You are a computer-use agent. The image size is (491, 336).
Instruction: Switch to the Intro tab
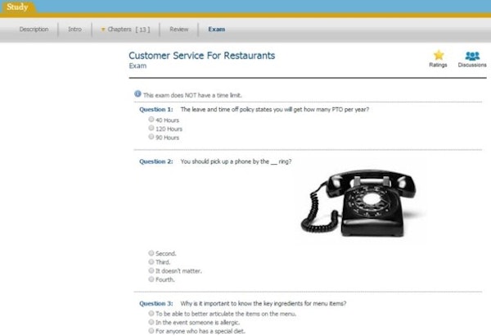74,30
